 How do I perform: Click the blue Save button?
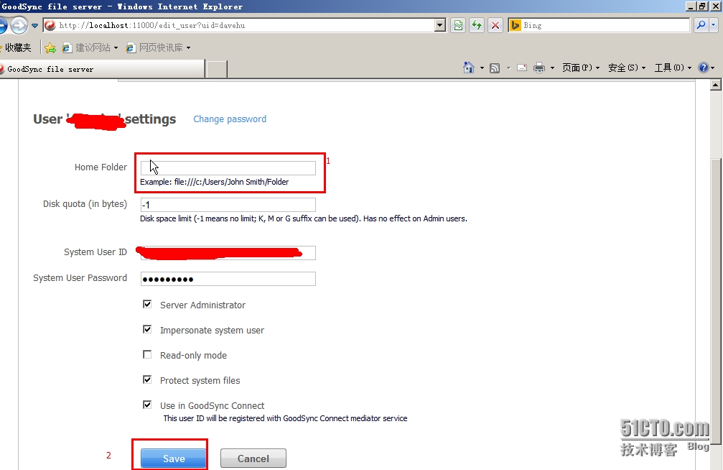point(173,459)
